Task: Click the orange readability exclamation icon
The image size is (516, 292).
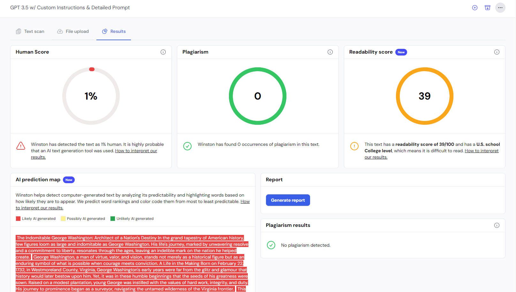Action: [x=354, y=146]
